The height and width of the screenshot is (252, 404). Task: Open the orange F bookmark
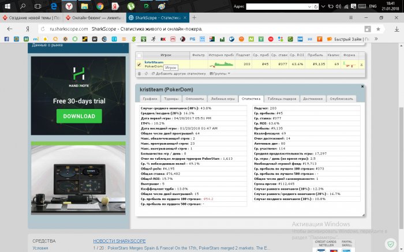tap(320, 39)
